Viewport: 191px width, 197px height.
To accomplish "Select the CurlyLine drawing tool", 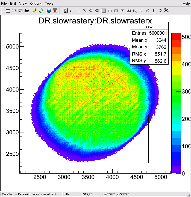I will click(x=141, y=11).
